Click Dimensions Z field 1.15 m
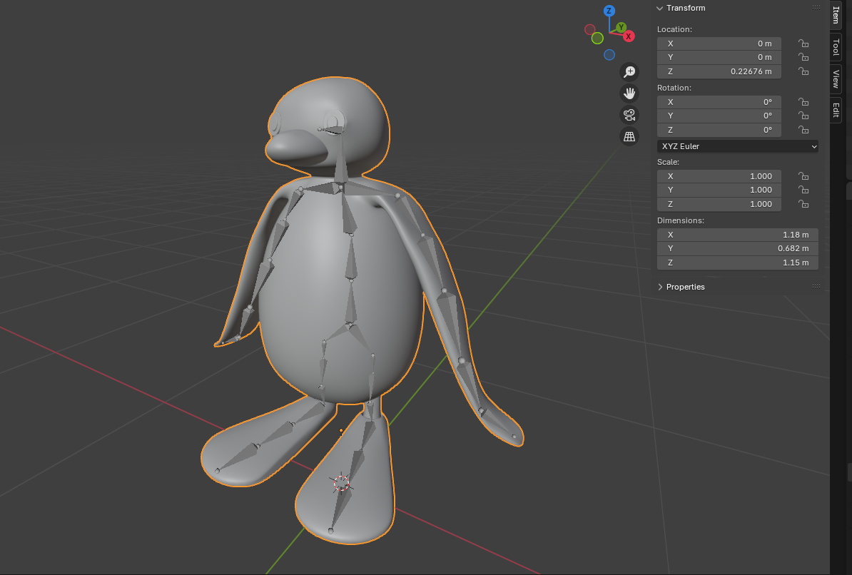852x575 pixels. 737,263
